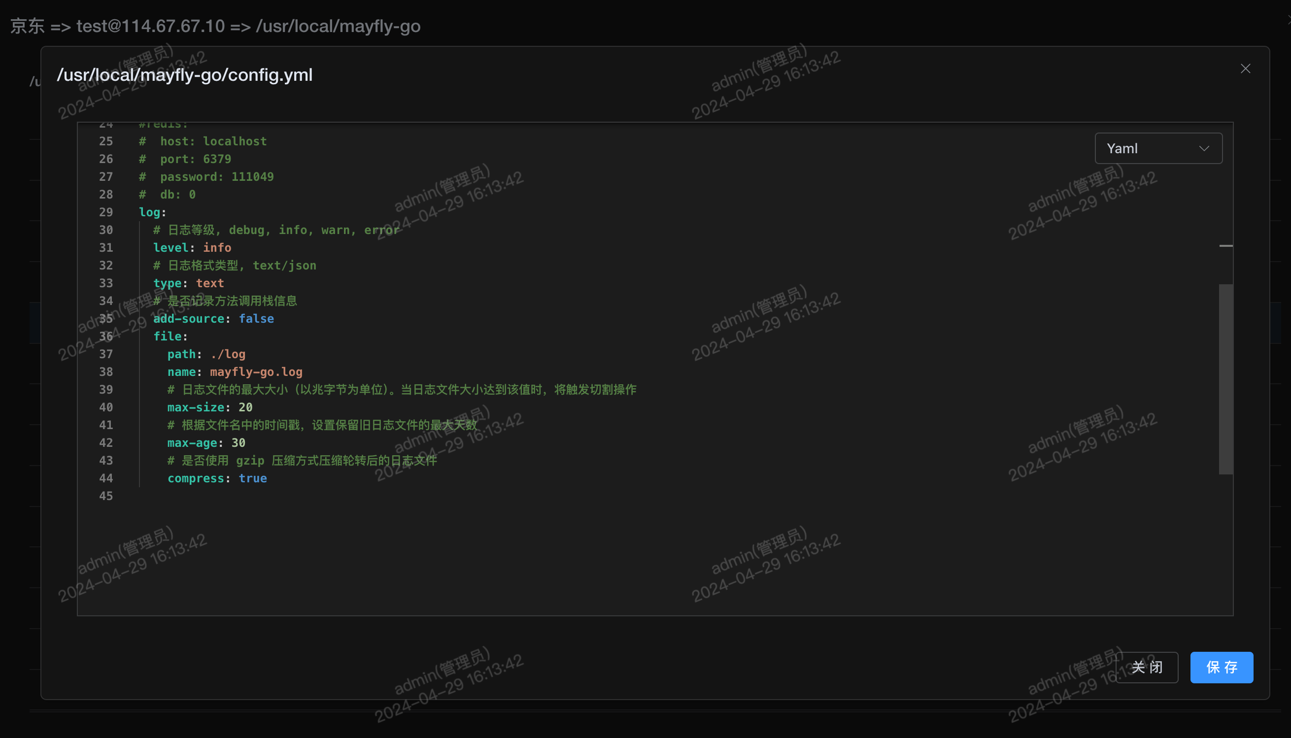
Task: Click the 关闭 close button
Action: [x=1147, y=667]
